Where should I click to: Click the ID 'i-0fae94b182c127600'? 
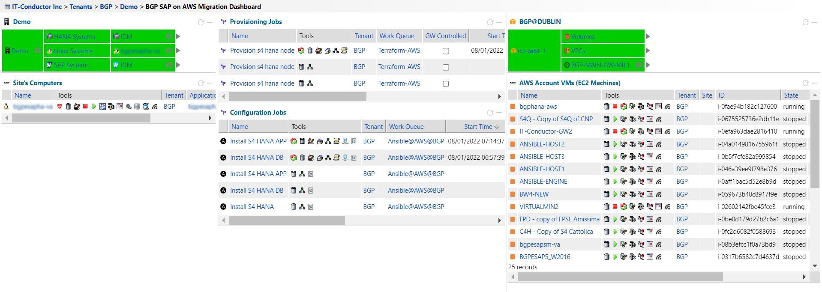point(747,107)
